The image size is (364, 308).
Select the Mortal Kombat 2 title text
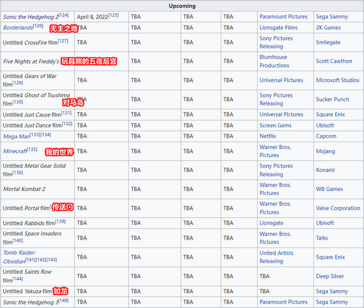(24, 189)
